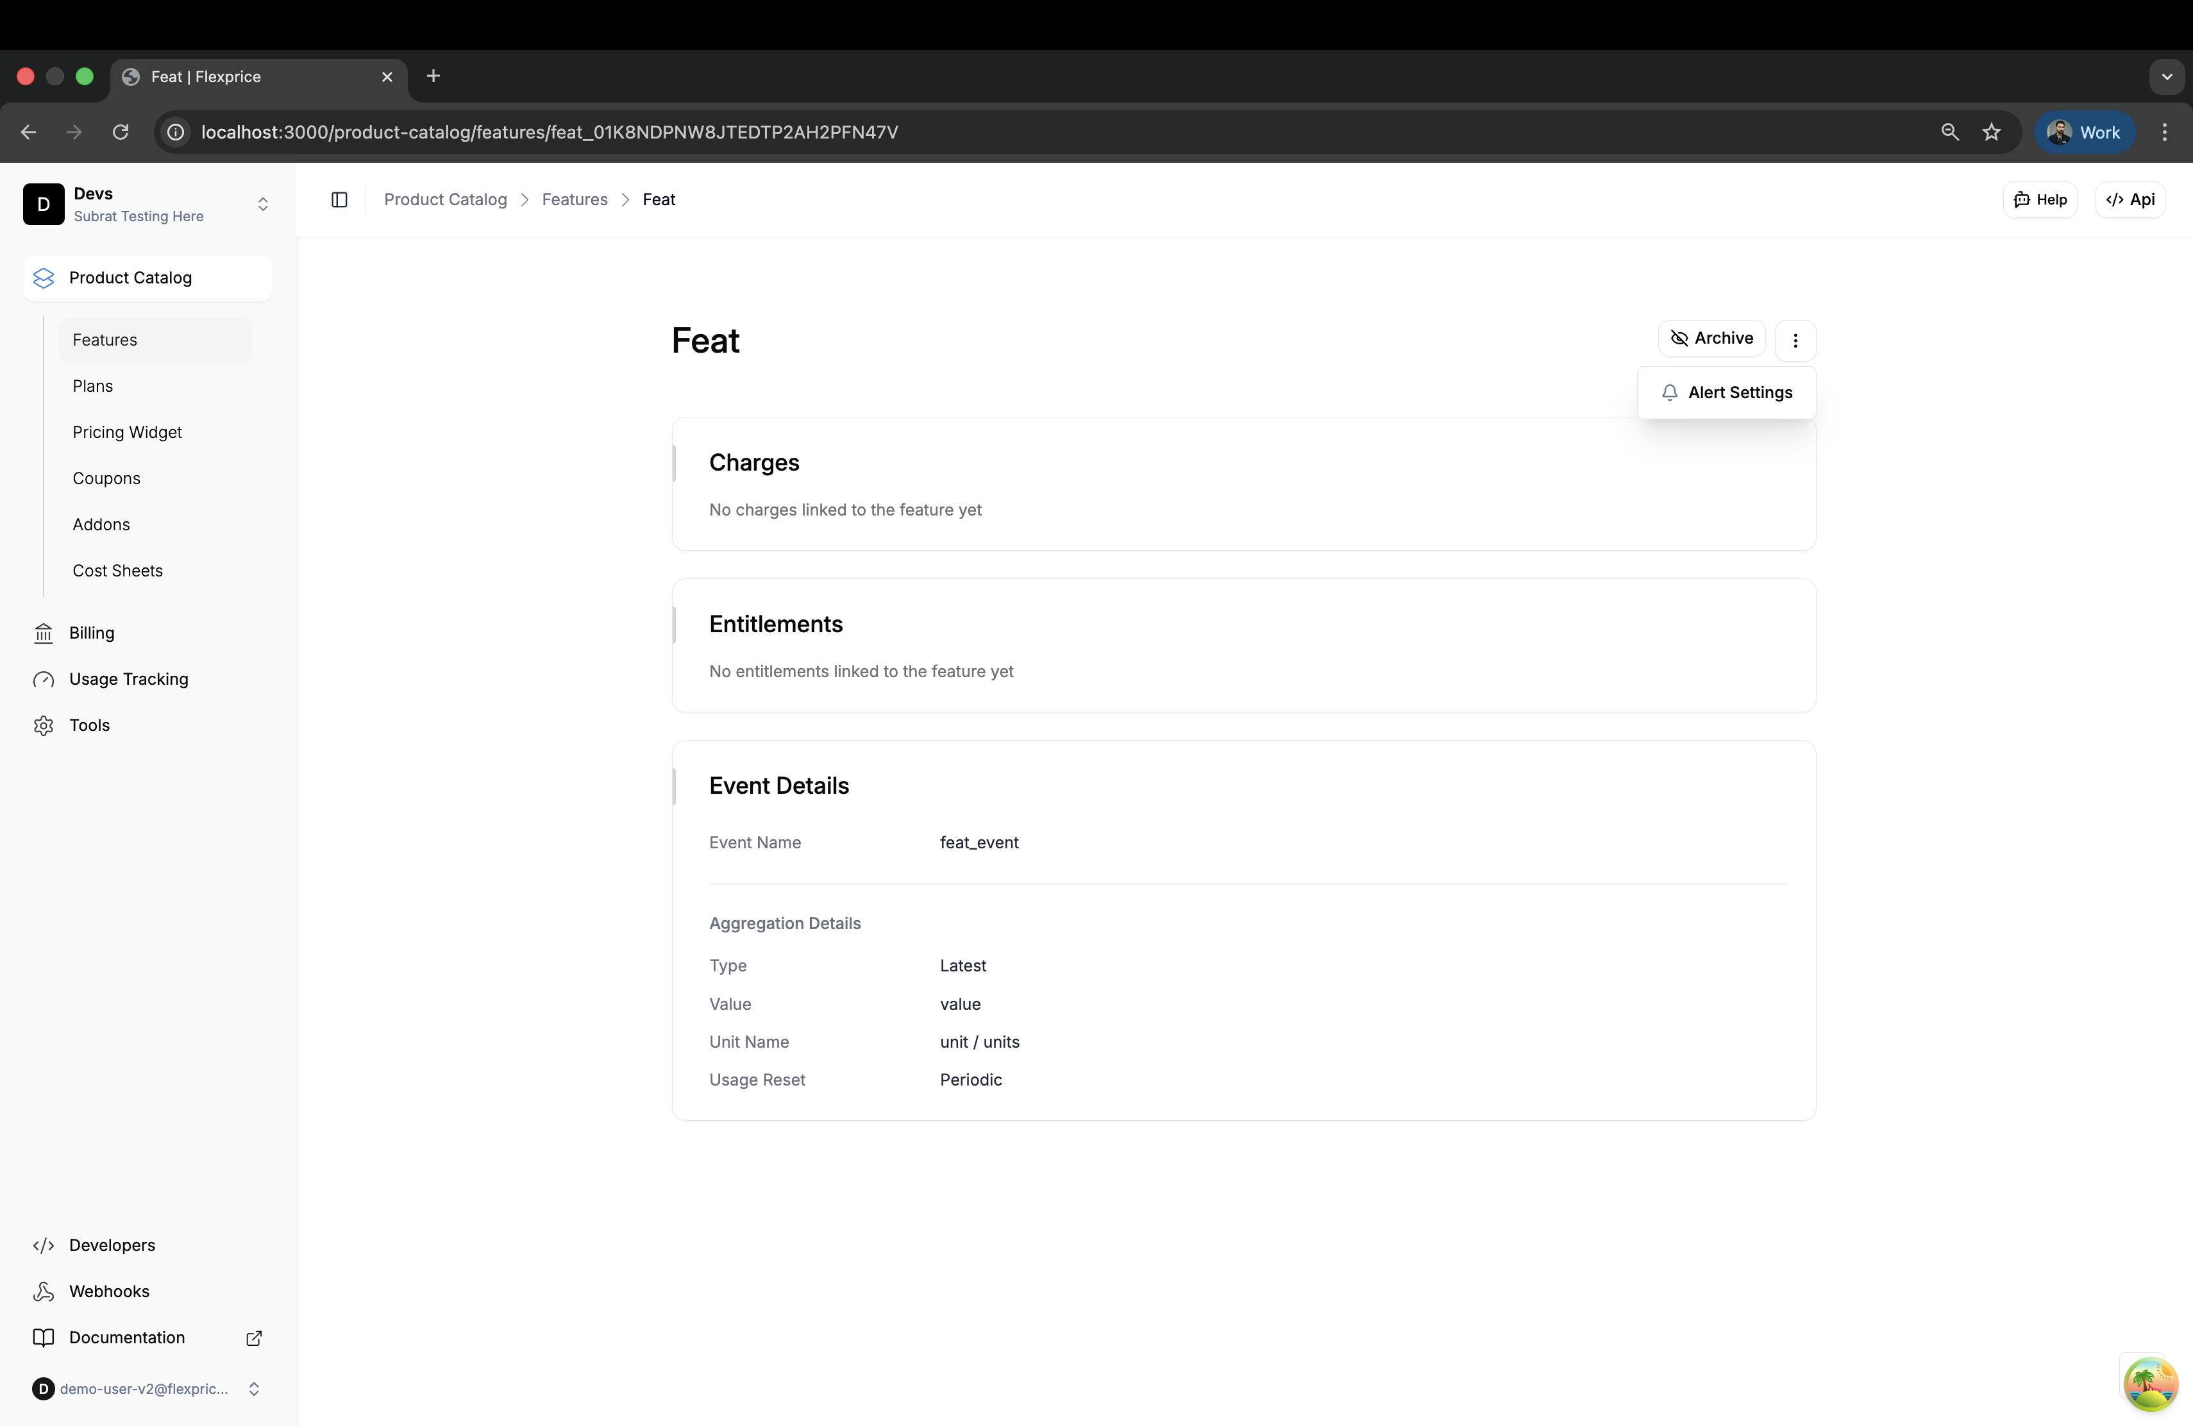Open a new browser tab
The image size is (2193, 1426).
[x=433, y=76]
